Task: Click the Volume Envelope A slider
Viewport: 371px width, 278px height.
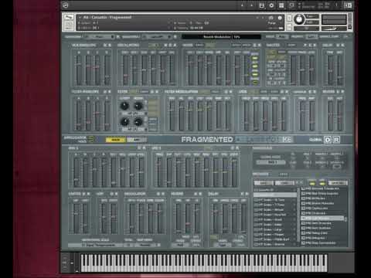Action: pyautogui.click(x=79, y=70)
